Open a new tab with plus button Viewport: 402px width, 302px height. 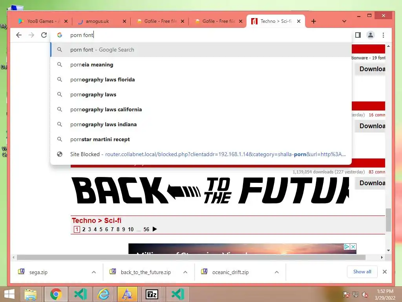tap(314, 21)
